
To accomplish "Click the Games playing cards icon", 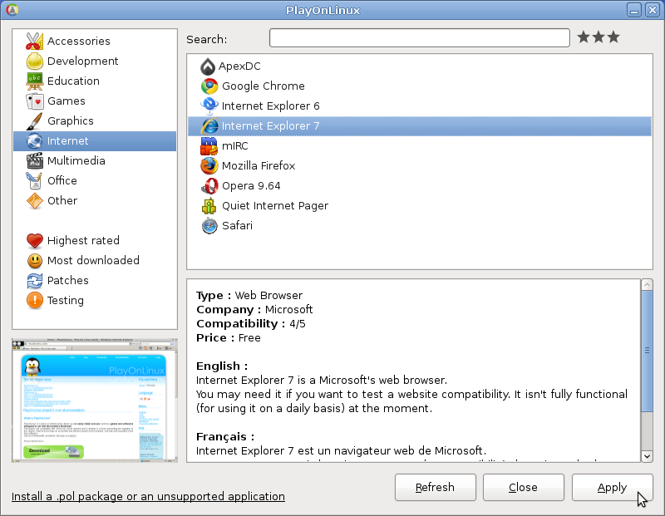I will point(34,101).
